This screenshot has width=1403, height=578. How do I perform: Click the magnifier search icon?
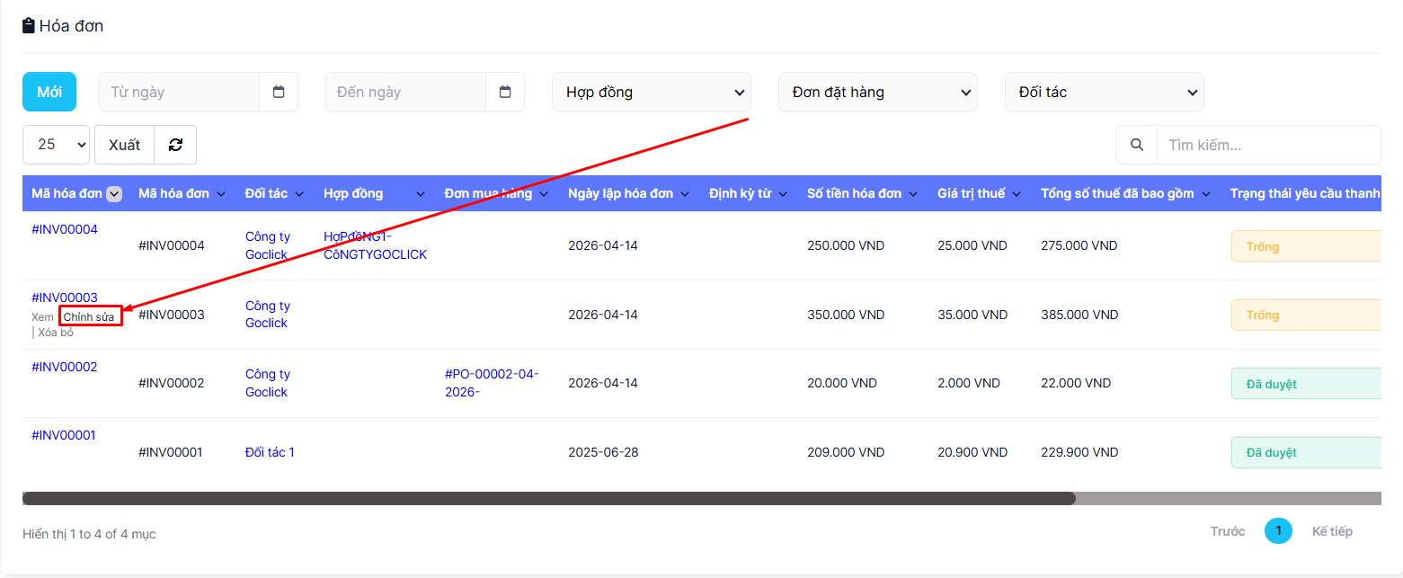click(1137, 145)
